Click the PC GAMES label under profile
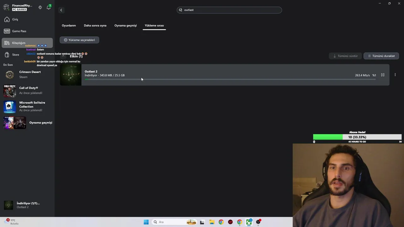This screenshot has width=404, height=227. [20, 10]
